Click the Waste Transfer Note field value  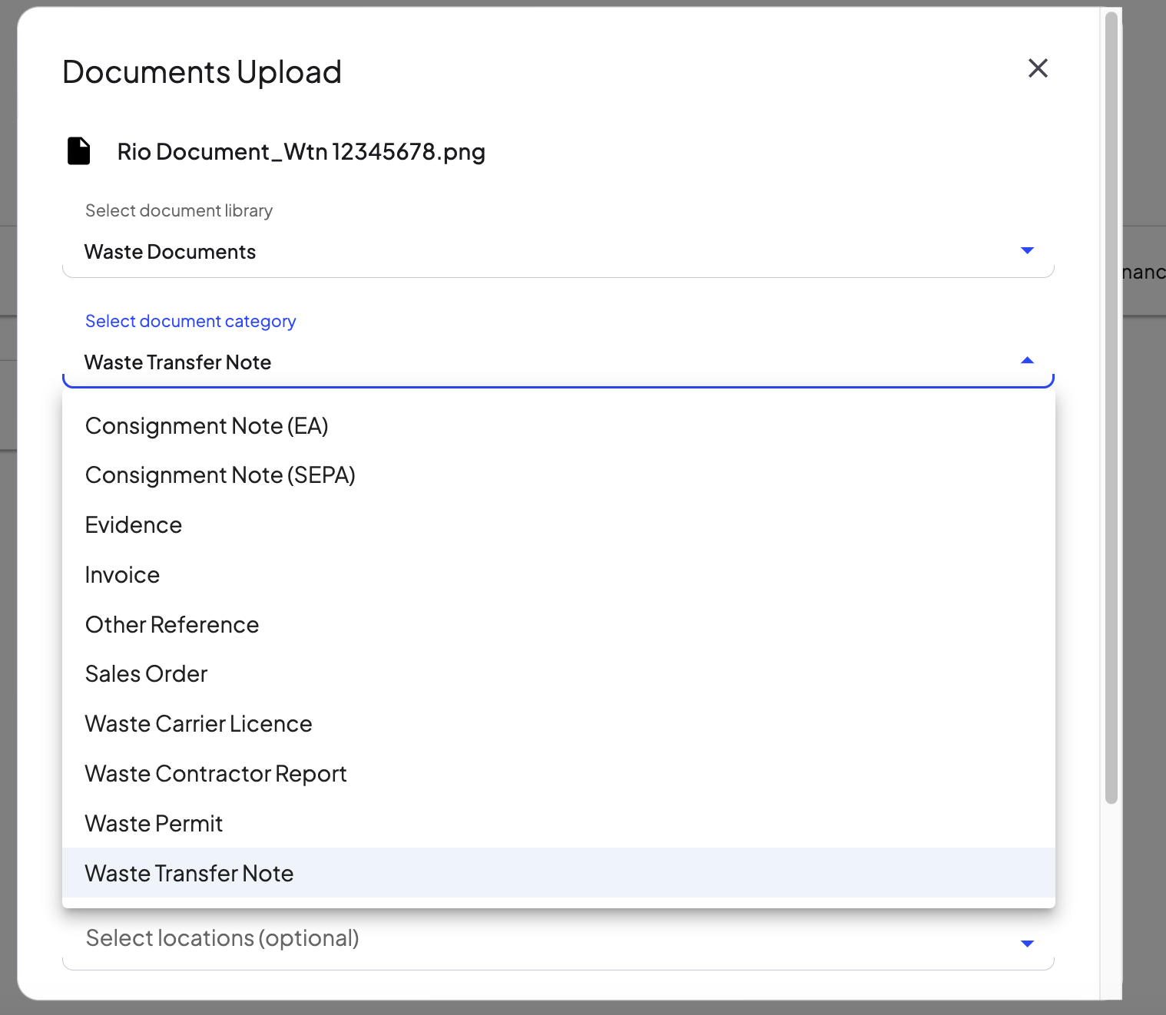point(177,362)
